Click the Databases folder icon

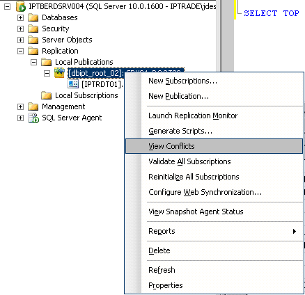(x=33, y=17)
